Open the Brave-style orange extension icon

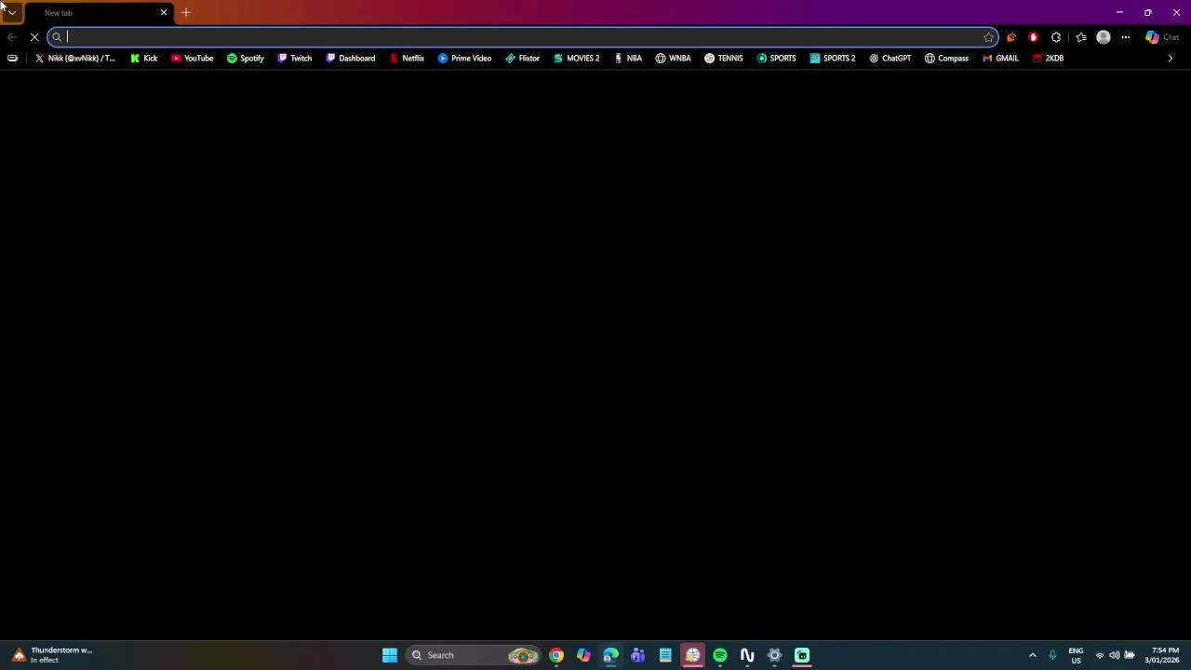pyautogui.click(x=1011, y=37)
